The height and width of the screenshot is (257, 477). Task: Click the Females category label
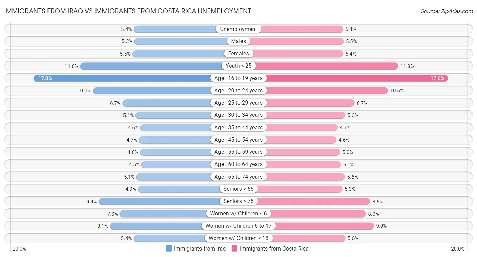[238, 54]
